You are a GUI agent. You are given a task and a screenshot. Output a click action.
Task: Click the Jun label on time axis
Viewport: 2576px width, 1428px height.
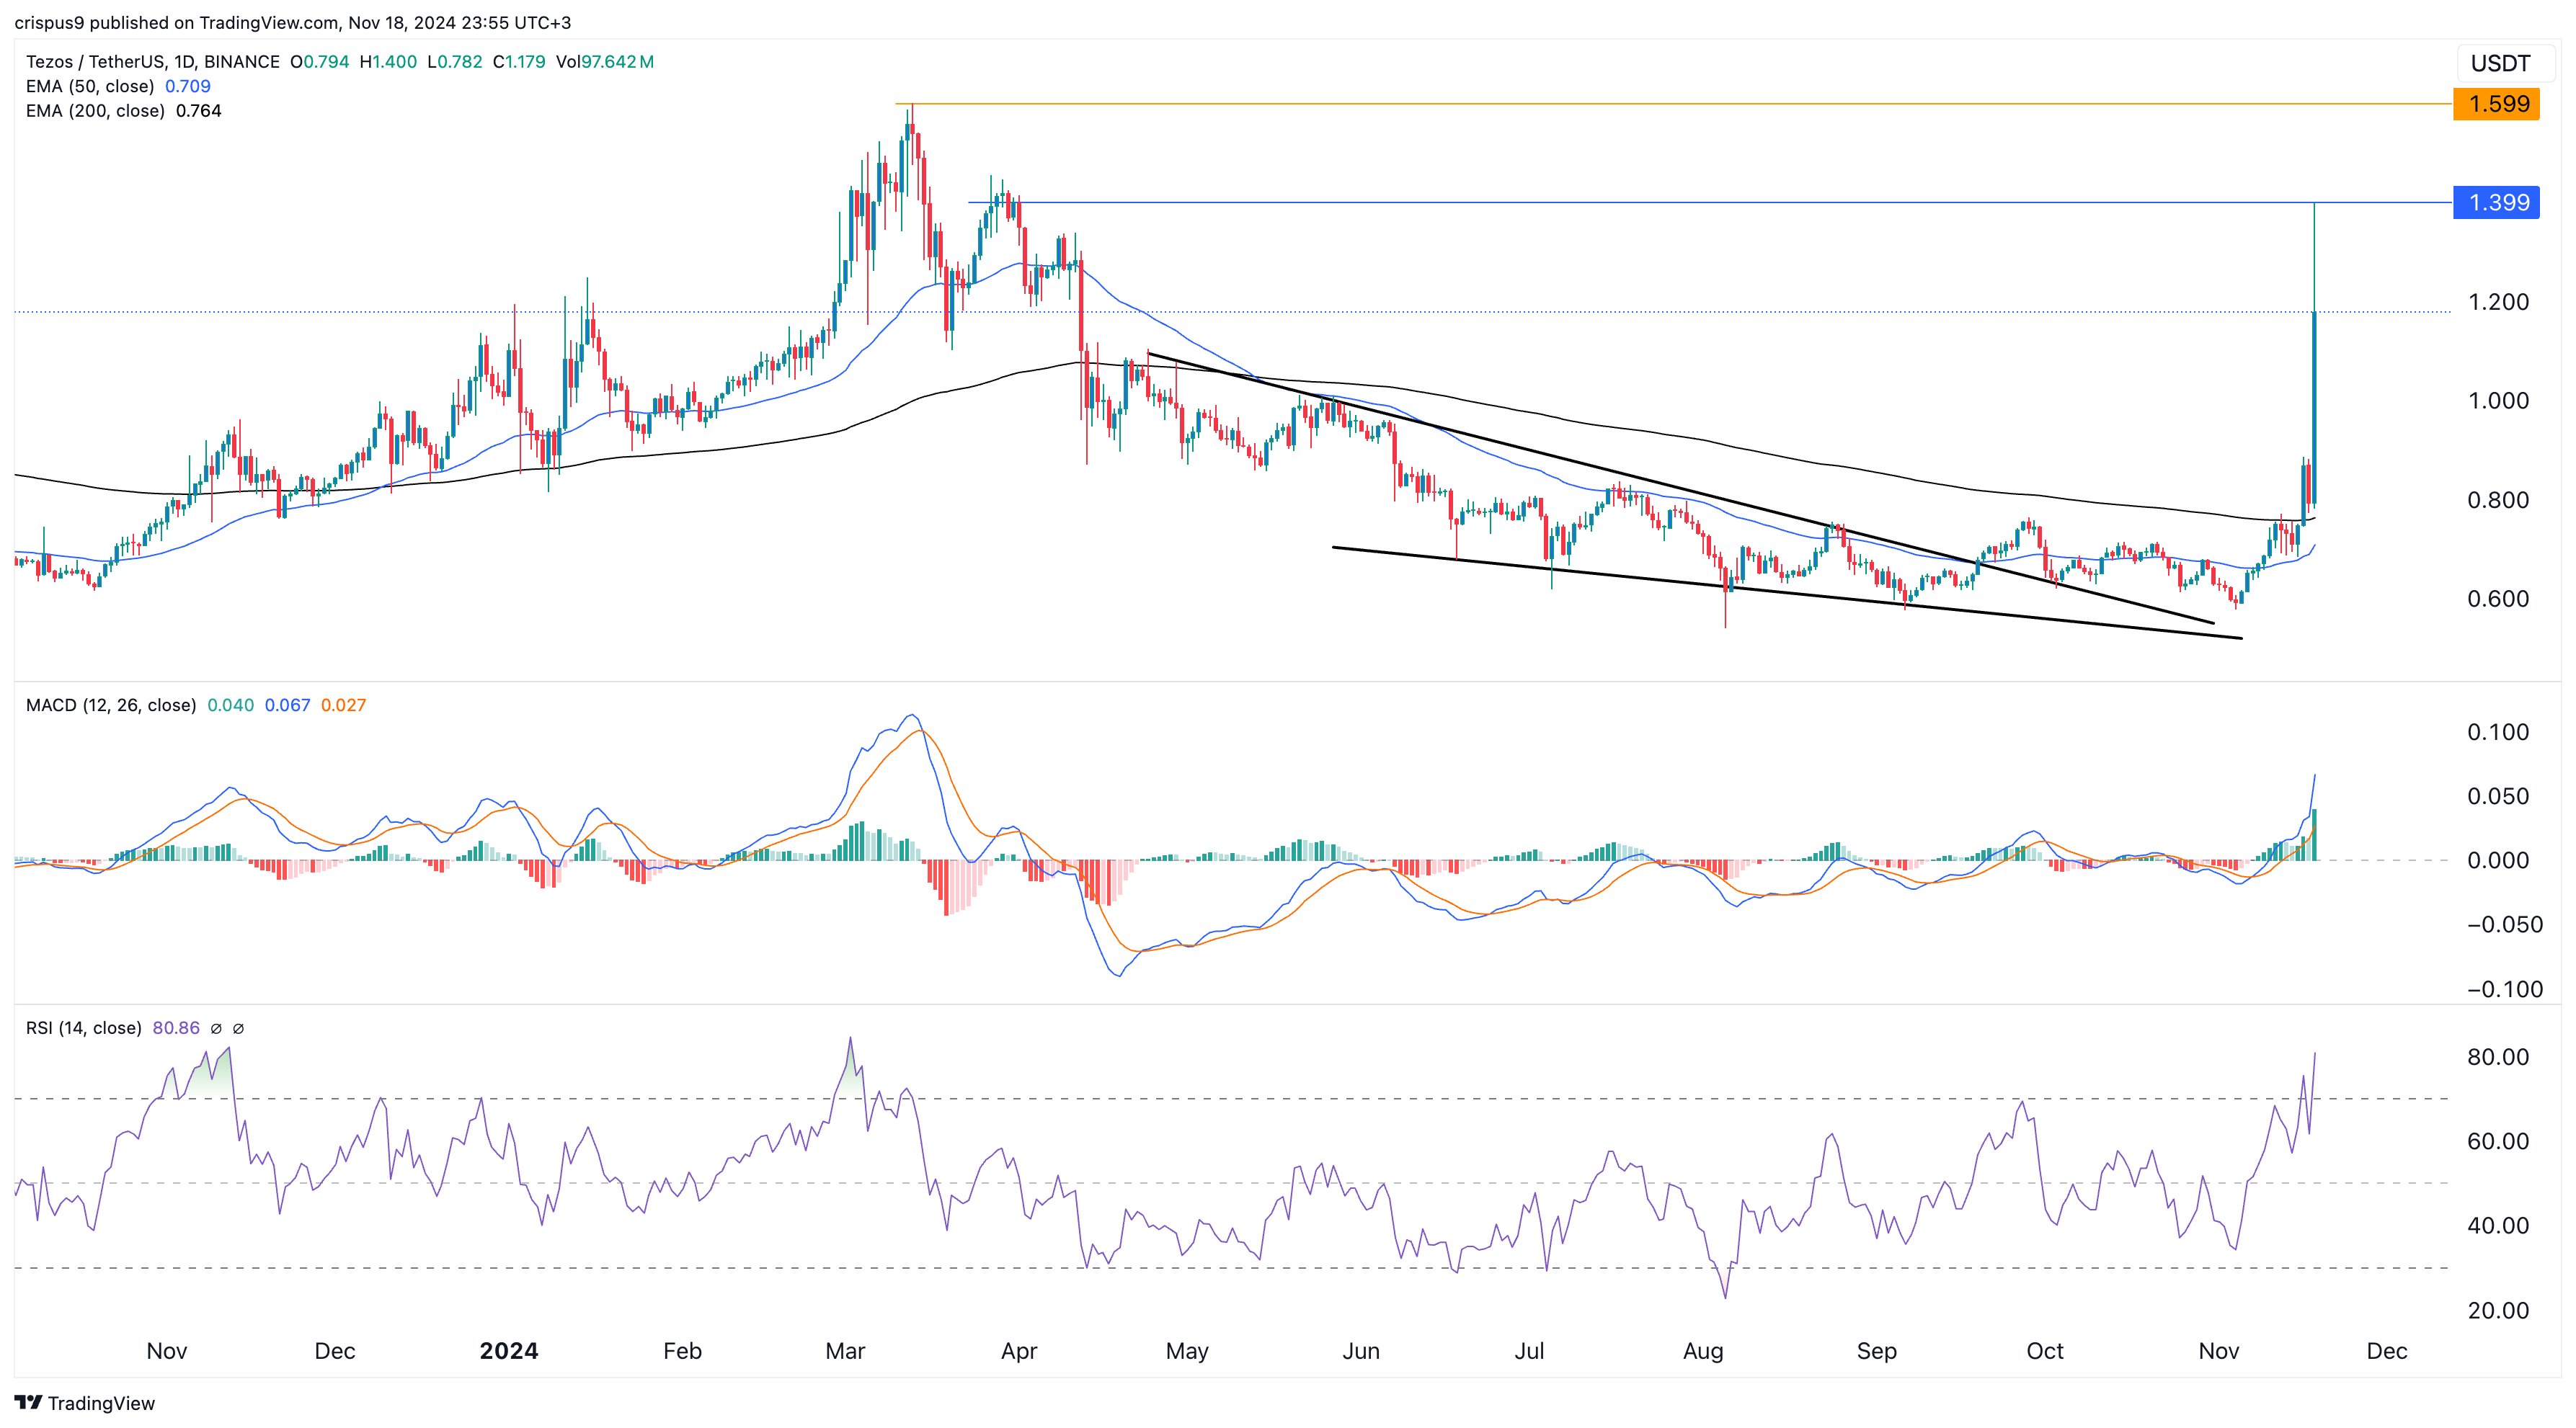[x=1361, y=1351]
